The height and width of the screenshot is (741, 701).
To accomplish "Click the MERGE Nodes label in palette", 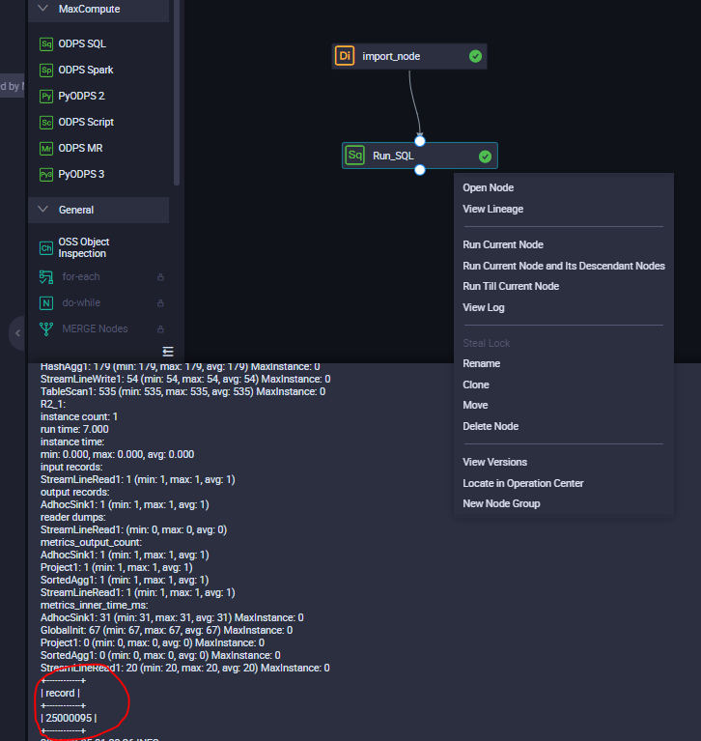I will (95, 328).
